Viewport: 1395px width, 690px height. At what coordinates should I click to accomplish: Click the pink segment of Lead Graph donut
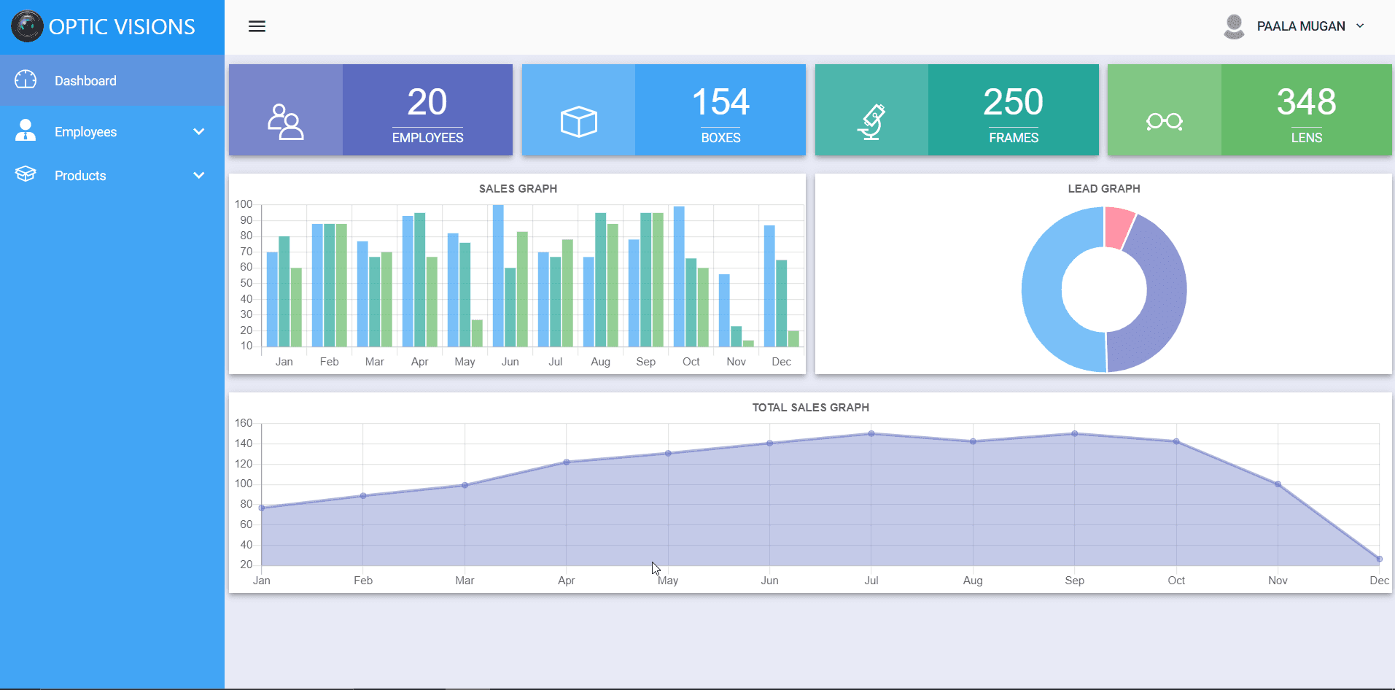pyautogui.click(x=1117, y=227)
